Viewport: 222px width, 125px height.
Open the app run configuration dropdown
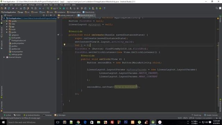pyautogui.click(x=54, y=8)
